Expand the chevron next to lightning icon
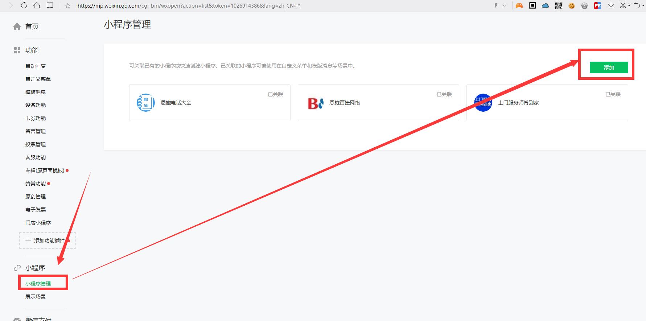Viewport: 646px width, 321px height. (x=504, y=6)
